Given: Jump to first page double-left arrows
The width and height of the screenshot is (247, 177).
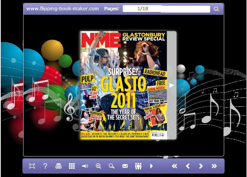Looking at the screenshot, I should (x=174, y=166).
